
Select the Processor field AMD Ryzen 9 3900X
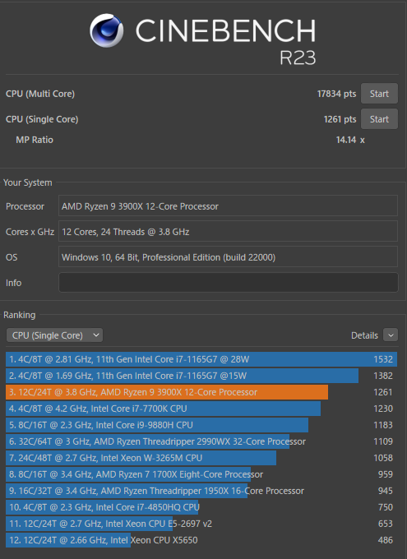pos(229,206)
